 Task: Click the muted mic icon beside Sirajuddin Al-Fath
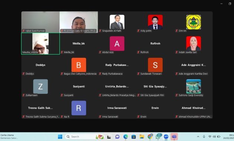(x=100, y=31)
